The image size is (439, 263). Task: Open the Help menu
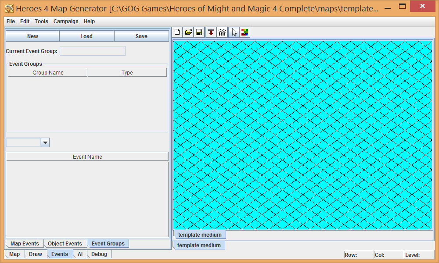pos(89,21)
